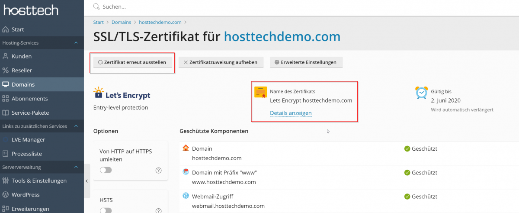This screenshot has width=519, height=213.
Task: Click the Start home icon in sidebar
Action: [x=6, y=29]
